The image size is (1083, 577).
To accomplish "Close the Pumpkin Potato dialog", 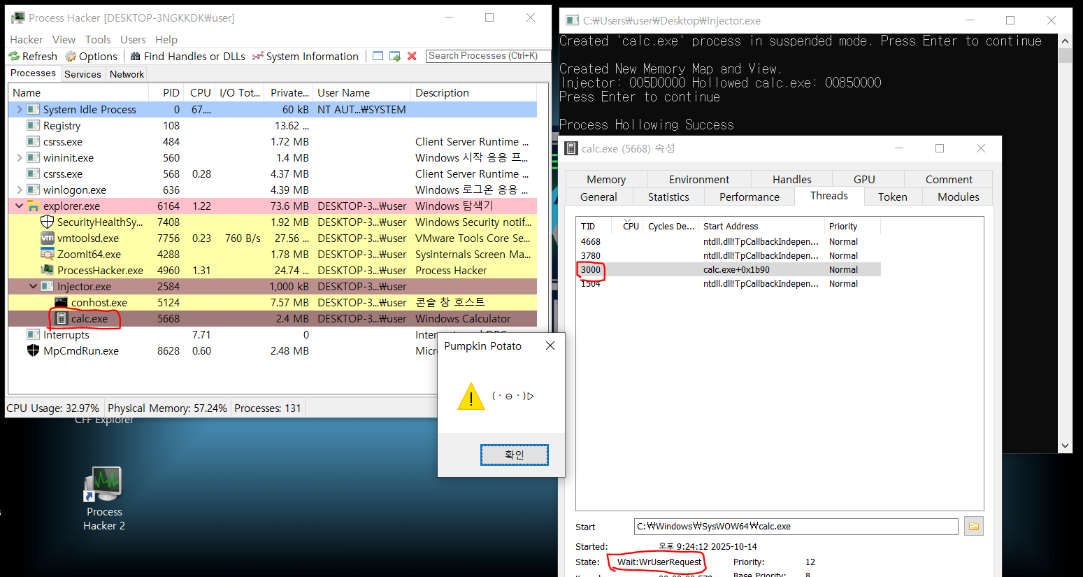I will (x=550, y=346).
